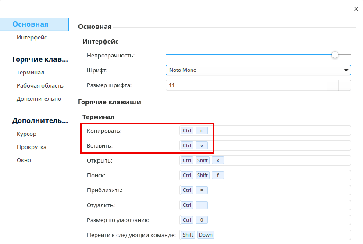Click the - key chip in Отдалить row

201,205
